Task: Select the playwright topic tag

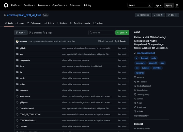Action: [153, 63]
